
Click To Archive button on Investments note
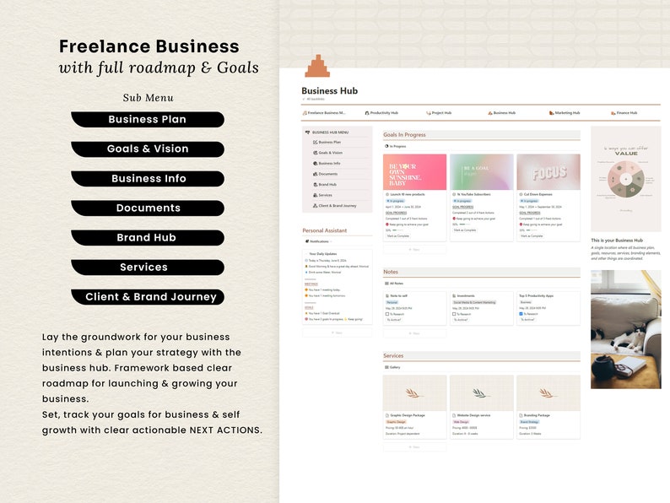click(461, 320)
